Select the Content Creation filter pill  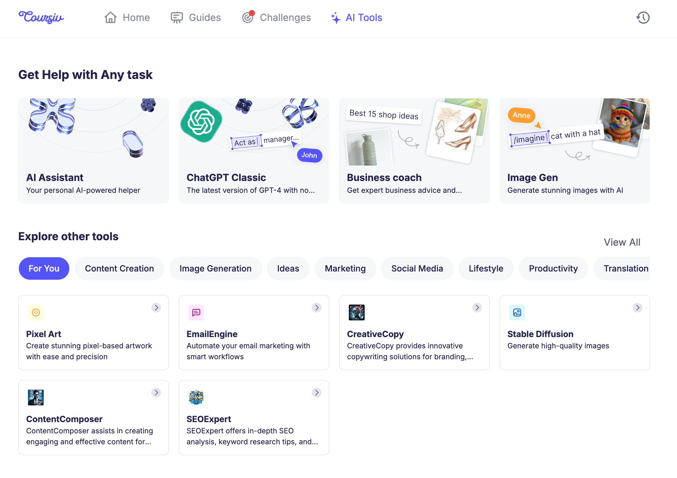[119, 268]
